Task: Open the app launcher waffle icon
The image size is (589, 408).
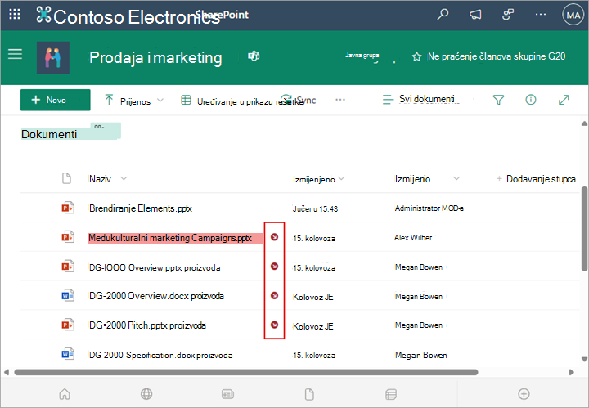Action: (15, 15)
